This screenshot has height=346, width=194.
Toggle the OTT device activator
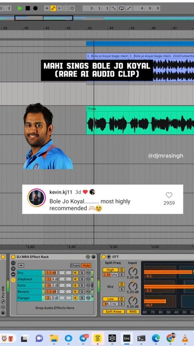[103, 257]
